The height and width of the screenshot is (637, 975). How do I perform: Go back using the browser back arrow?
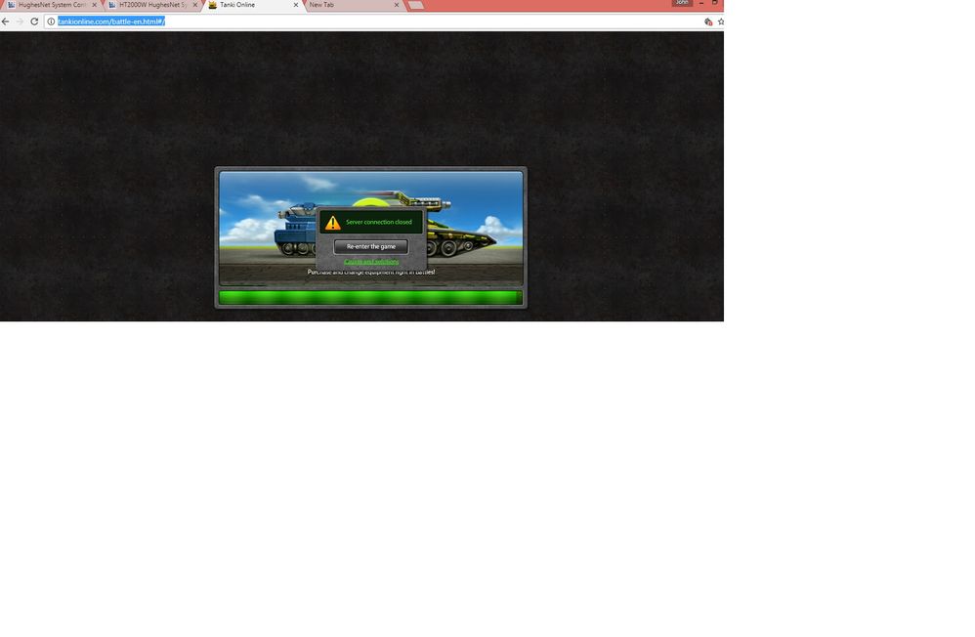point(6,21)
